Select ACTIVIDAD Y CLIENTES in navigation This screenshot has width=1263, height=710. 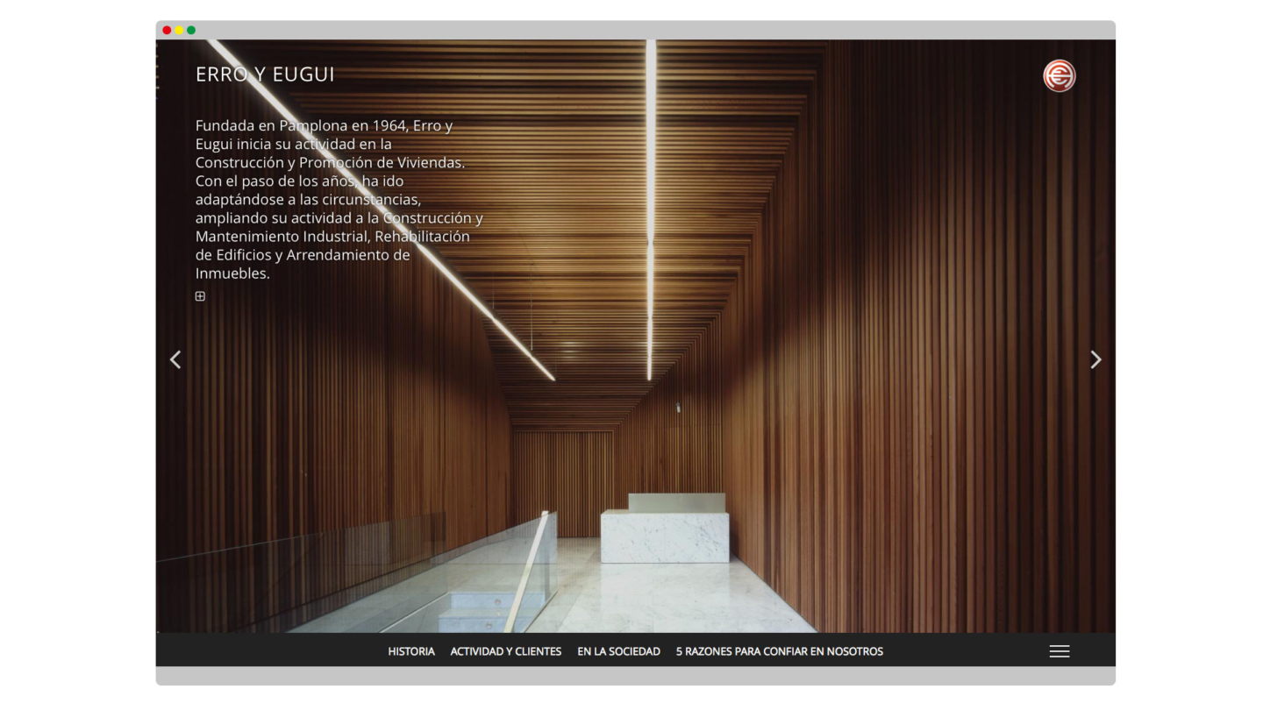[x=506, y=651]
